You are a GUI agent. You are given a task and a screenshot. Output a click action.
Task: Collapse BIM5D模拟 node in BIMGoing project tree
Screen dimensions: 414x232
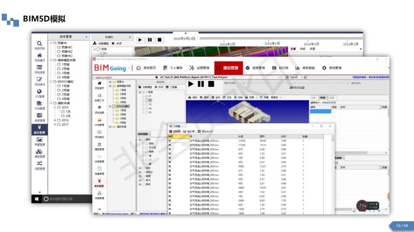pos(110,106)
